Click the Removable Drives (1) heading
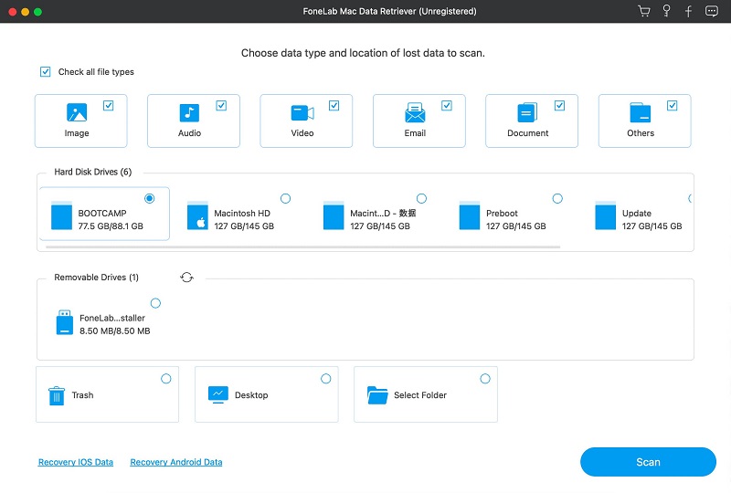 [96, 278]
